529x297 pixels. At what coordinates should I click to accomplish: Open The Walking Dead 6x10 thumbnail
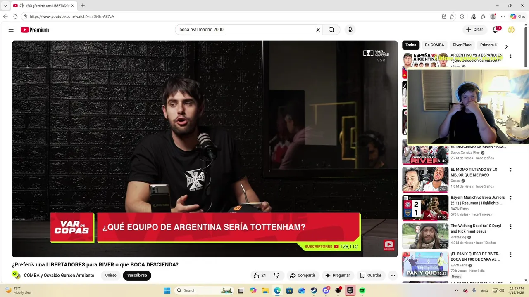(425, 236)
